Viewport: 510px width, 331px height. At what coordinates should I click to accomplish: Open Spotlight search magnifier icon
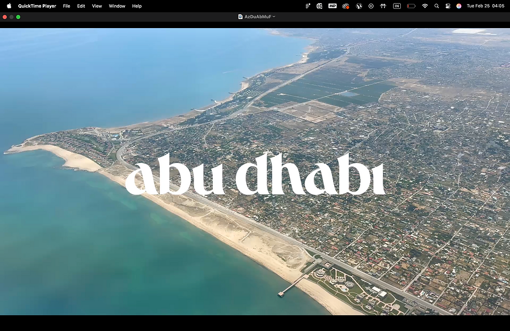pos(437,6)
